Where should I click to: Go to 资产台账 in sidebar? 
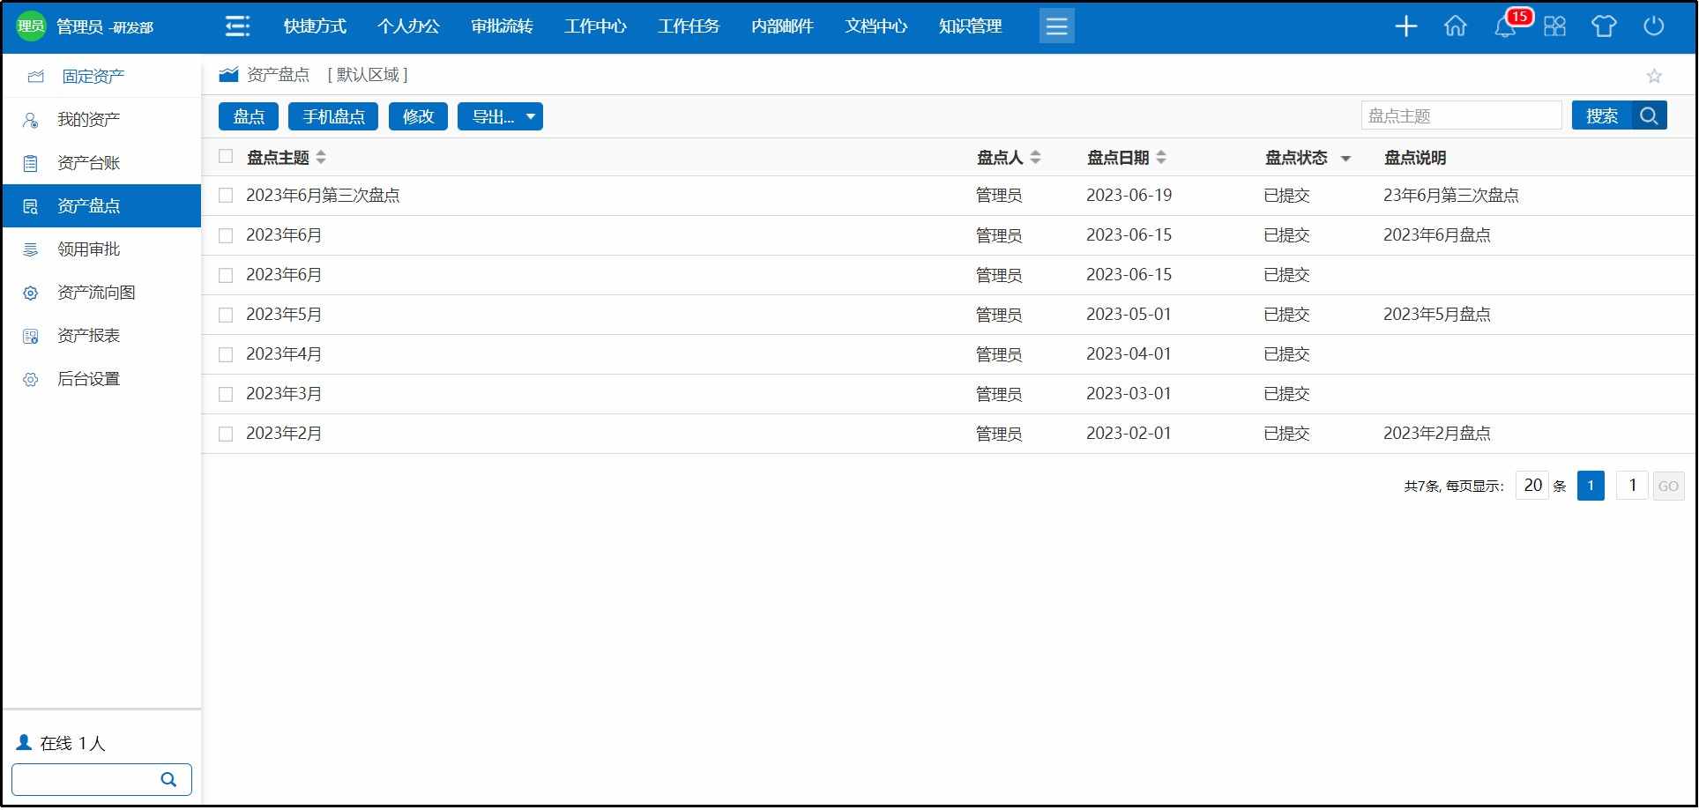pyautogui.click(x=88, y=163)
